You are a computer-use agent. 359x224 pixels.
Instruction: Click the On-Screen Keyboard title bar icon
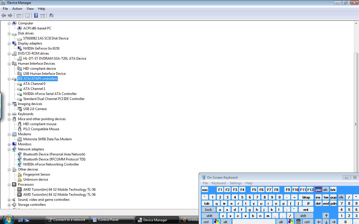click(204, 177)
